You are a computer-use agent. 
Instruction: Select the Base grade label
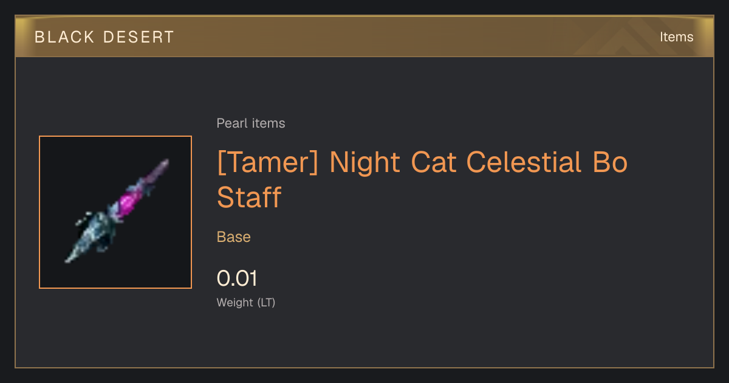click(234, 237)
